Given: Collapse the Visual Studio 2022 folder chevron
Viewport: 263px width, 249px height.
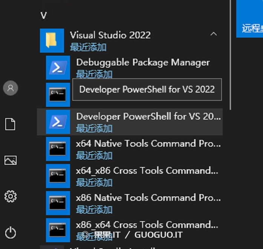Looking at the screenshot, I should pos(214,34).
